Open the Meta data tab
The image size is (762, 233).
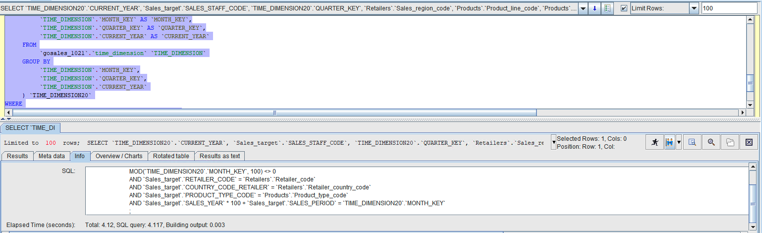[x=52, y=156]
